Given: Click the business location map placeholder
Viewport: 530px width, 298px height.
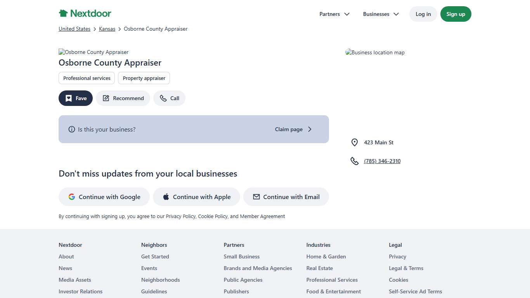Looking at the screenshot, I should (375, 52).
